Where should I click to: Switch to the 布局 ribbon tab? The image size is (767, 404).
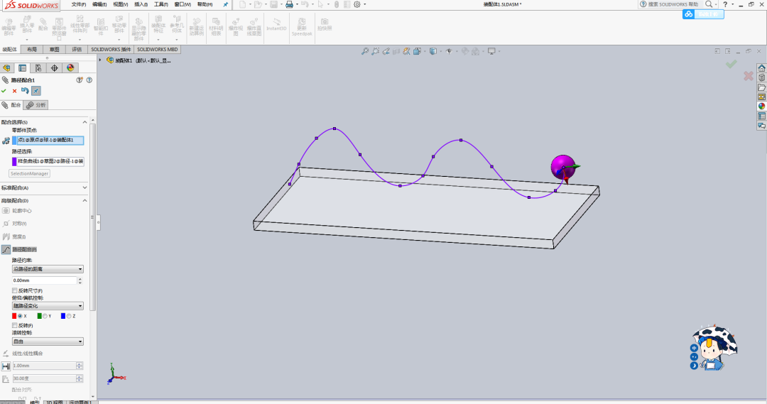[x=32, y=50]
